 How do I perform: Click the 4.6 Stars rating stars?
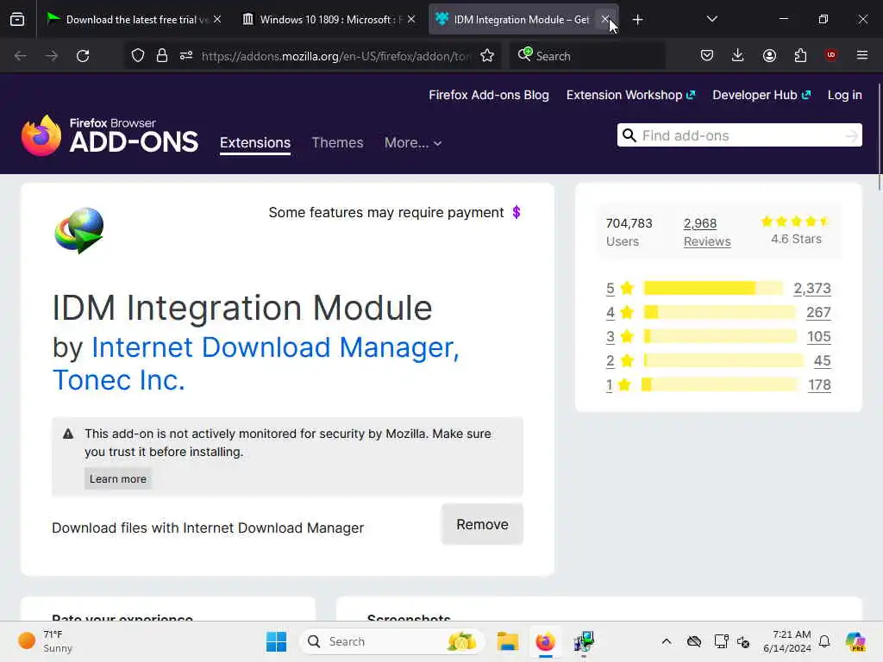(x=795, y=222)
